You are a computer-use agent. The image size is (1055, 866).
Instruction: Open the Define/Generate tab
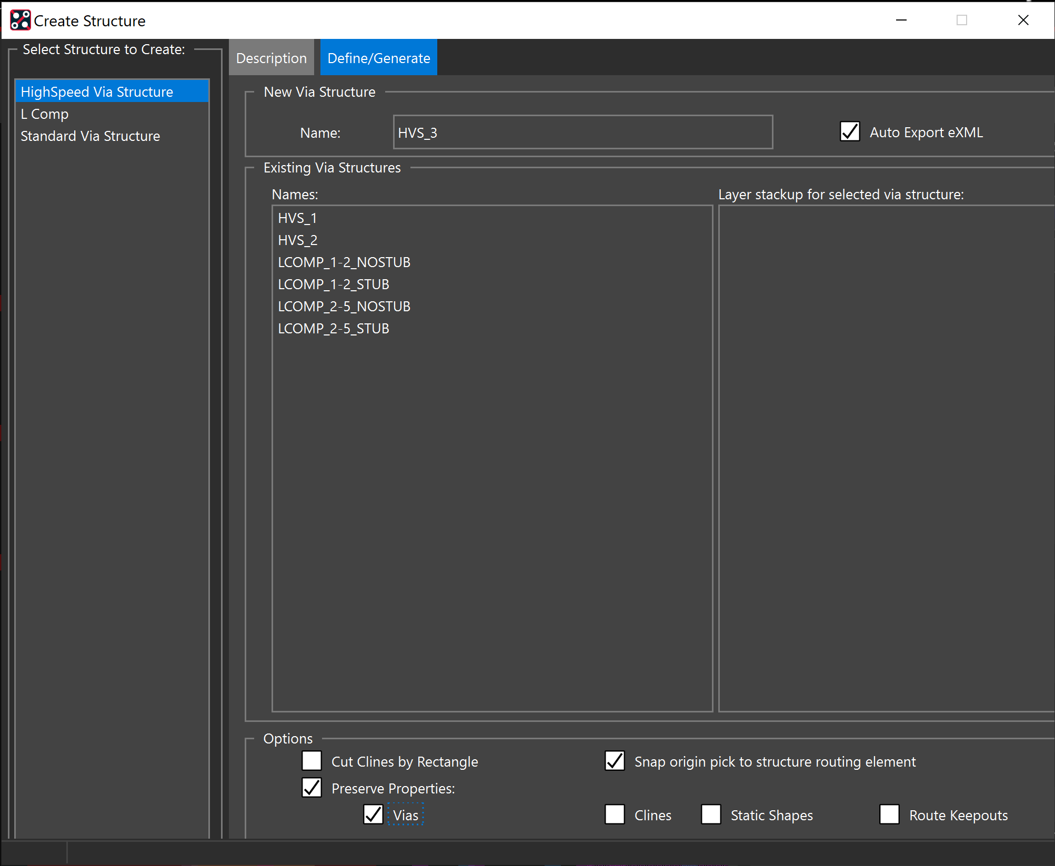click(378, 58)
